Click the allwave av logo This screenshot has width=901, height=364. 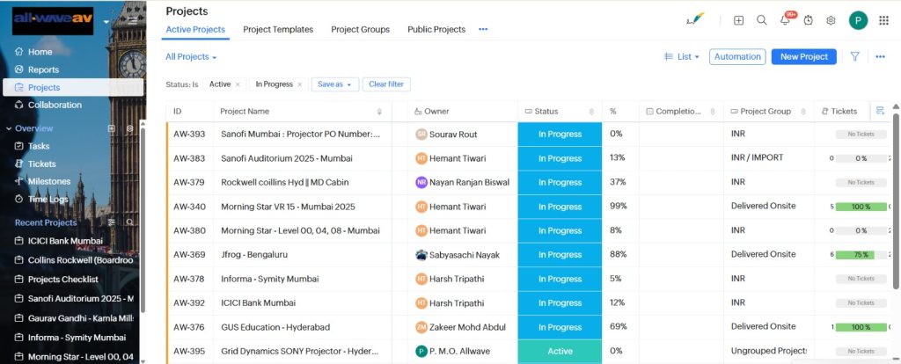[52, 21]
